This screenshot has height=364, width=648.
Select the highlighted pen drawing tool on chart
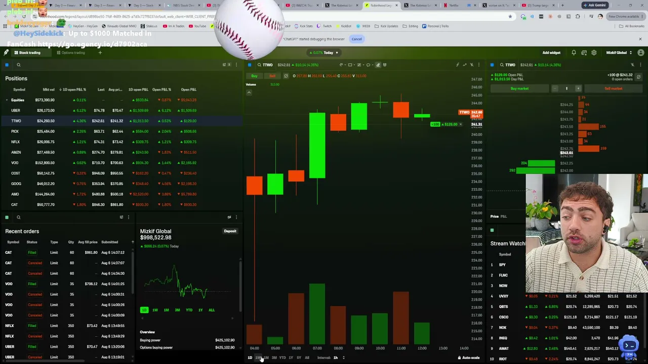coord(378,65)
